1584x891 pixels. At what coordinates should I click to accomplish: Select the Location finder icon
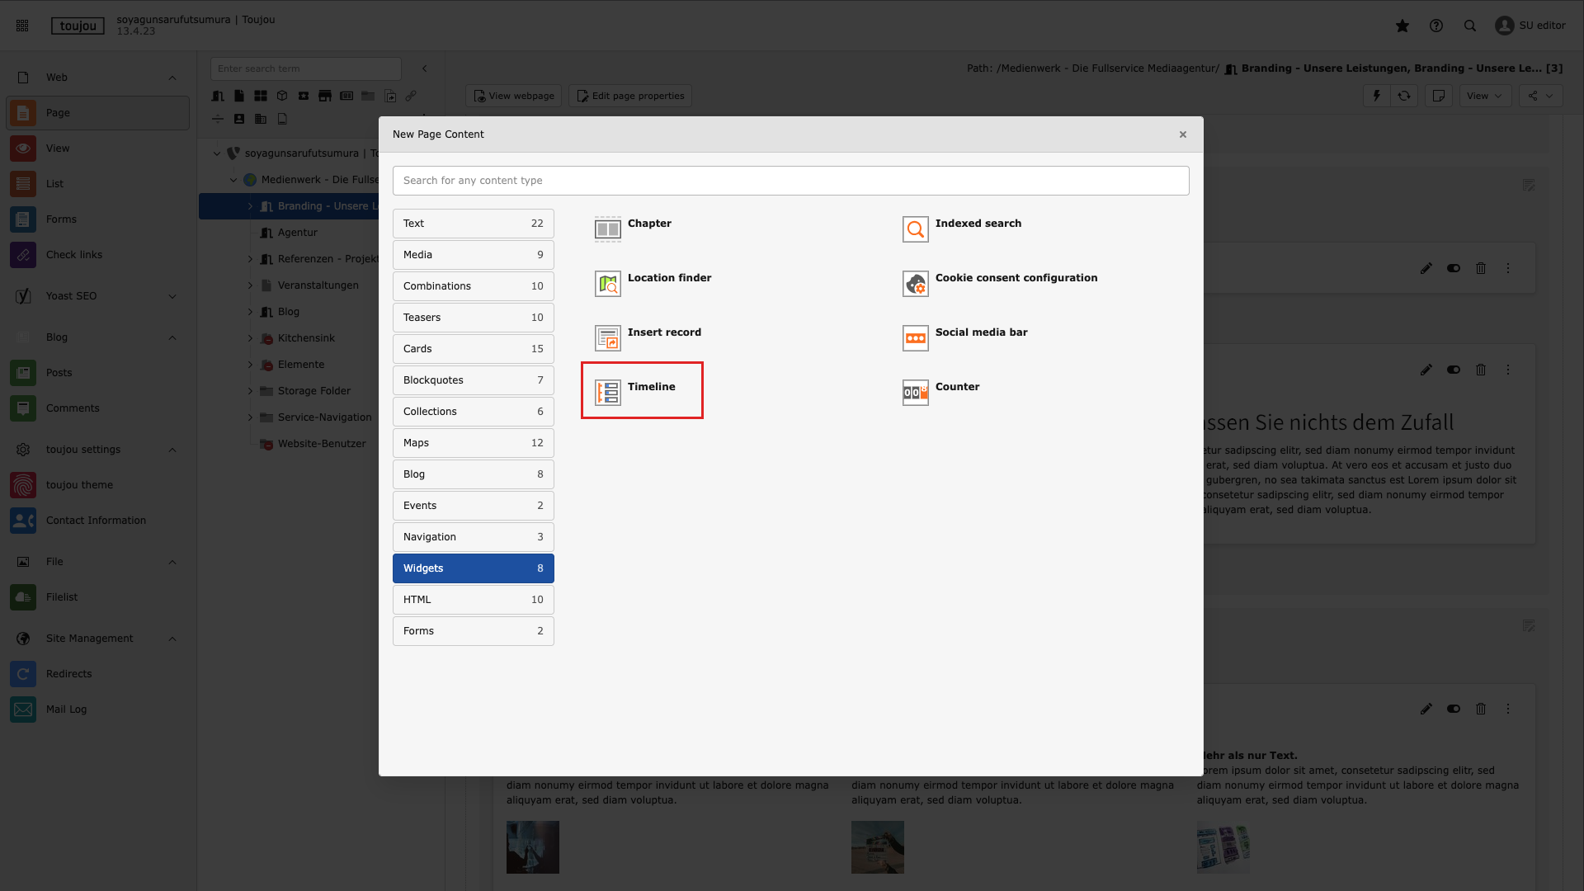(x=608, y=284)
